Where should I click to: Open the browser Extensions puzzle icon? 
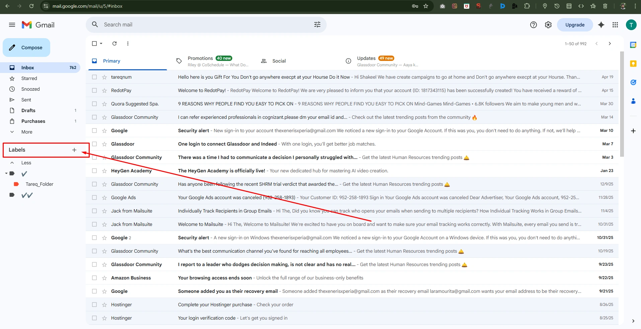tap(527, 6)
